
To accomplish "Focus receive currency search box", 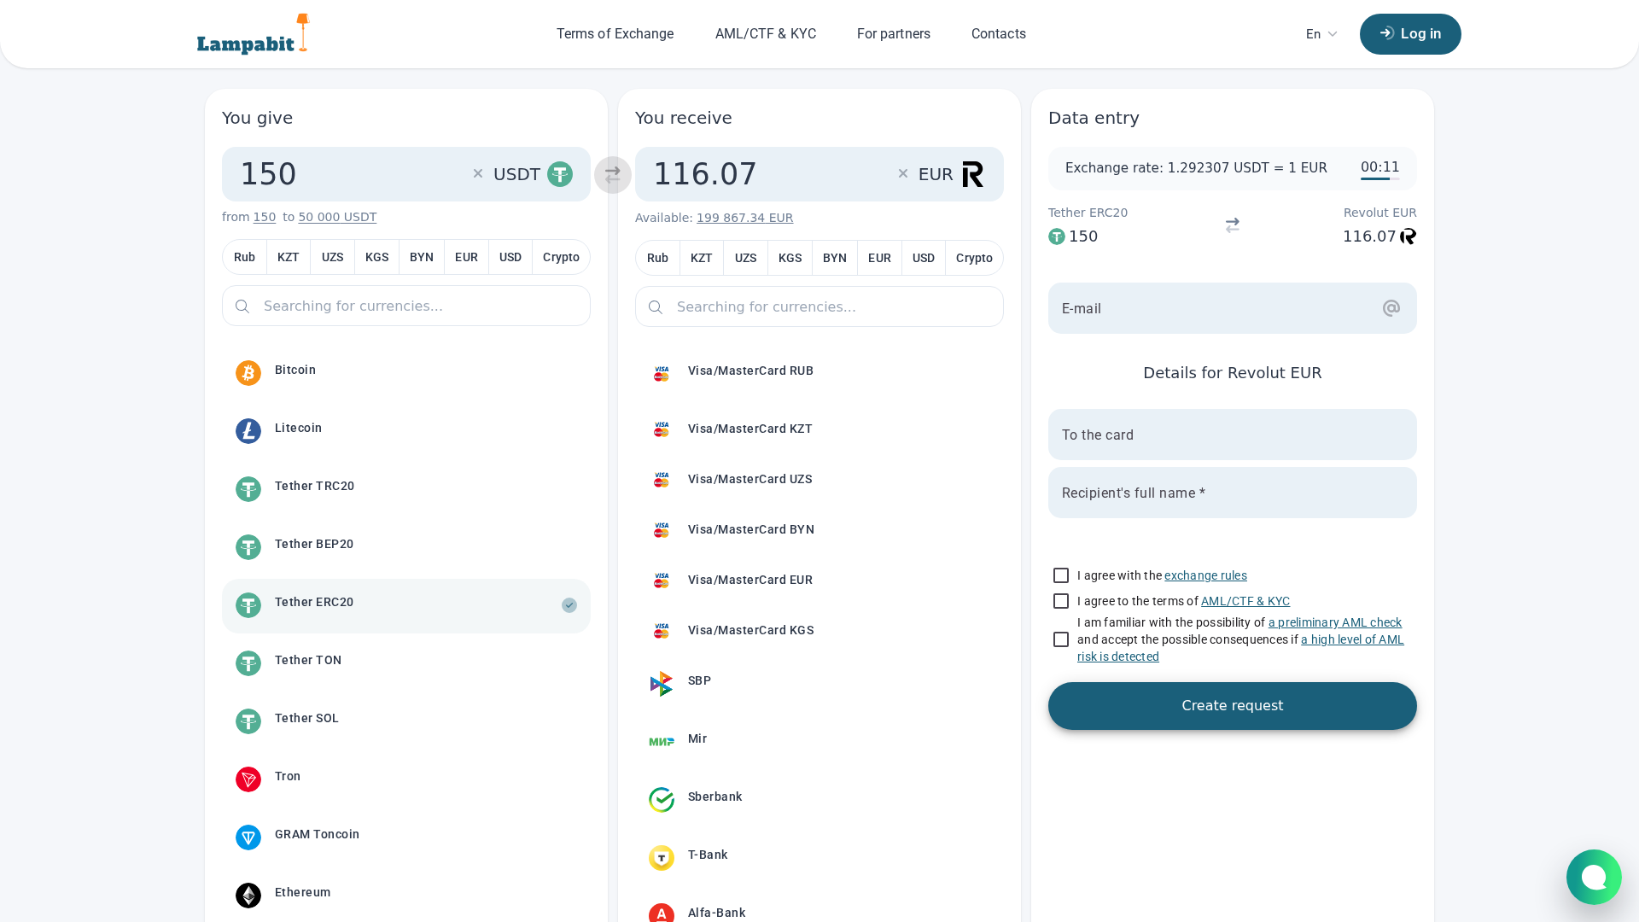I will tap(819, 306).
